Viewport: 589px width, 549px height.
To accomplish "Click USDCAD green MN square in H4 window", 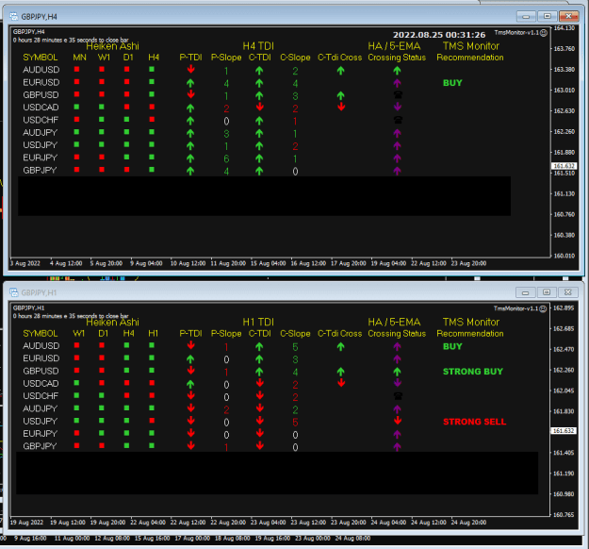I will [x=76, y=107].
